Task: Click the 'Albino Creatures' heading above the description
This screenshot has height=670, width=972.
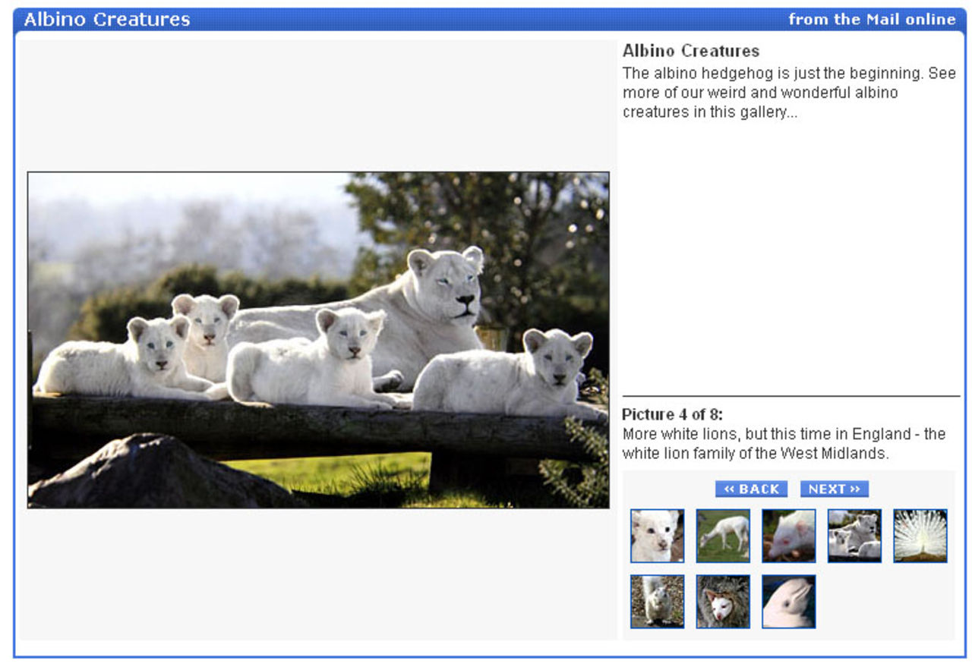Action: coord(691,51)
